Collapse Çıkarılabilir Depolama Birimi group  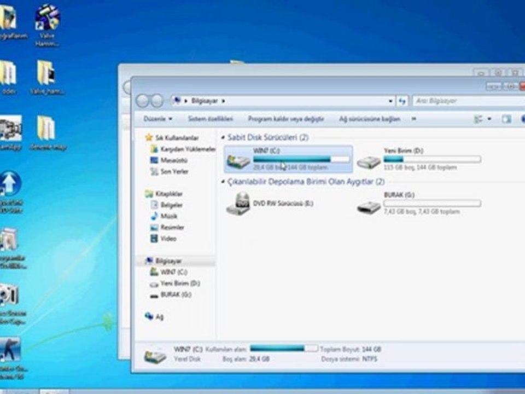point(223,182)
